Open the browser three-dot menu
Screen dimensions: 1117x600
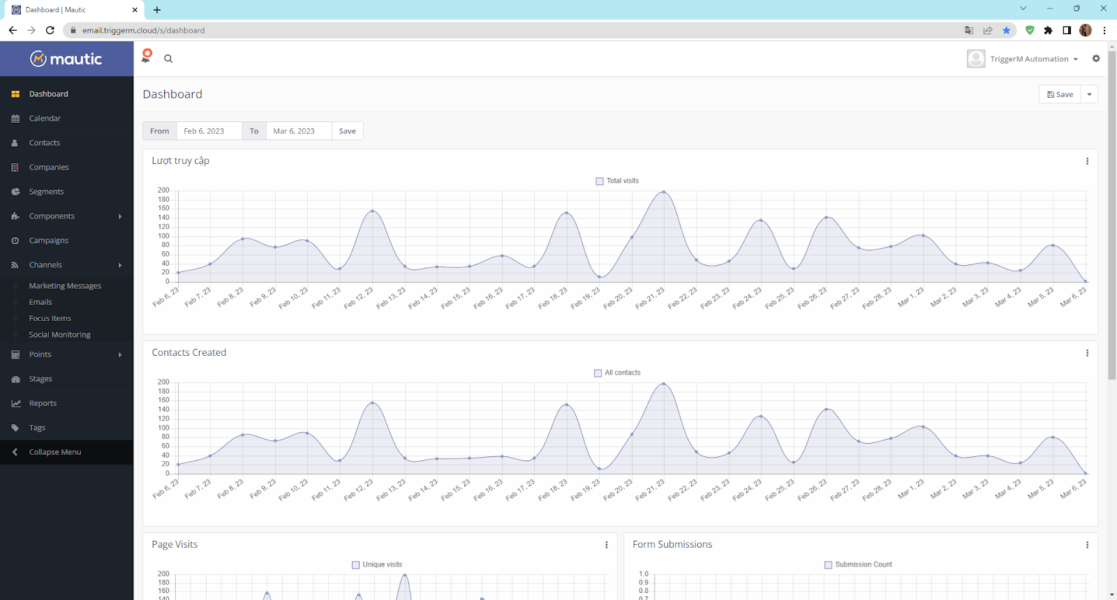pyautogui.click(x=1104, y=30)
